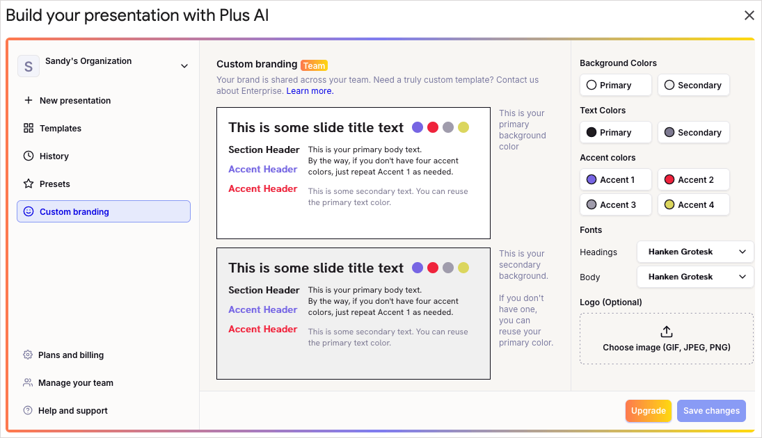
Task: Click "Build your presentation with Plus AI" title
Action: pyautogui.click(x=137, y=15)
